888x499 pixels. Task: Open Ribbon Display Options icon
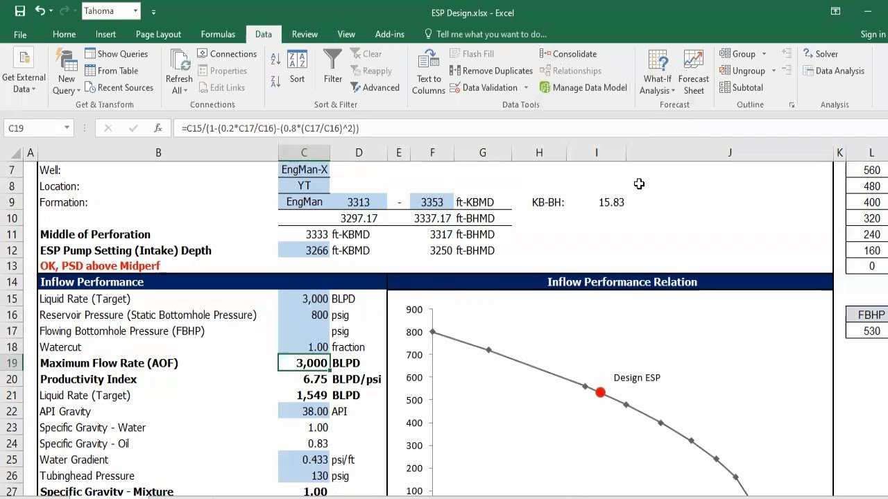[835, 11]
